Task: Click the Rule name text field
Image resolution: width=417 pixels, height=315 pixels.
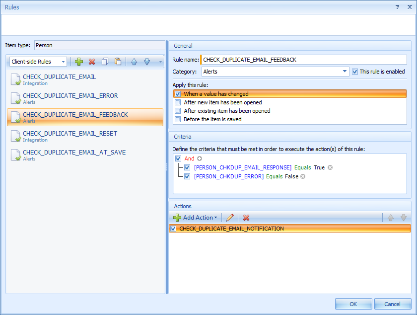Action: (303, 60)
